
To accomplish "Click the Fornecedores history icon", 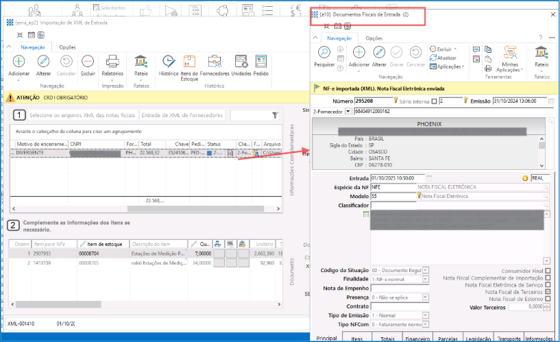I will (216, 63).
